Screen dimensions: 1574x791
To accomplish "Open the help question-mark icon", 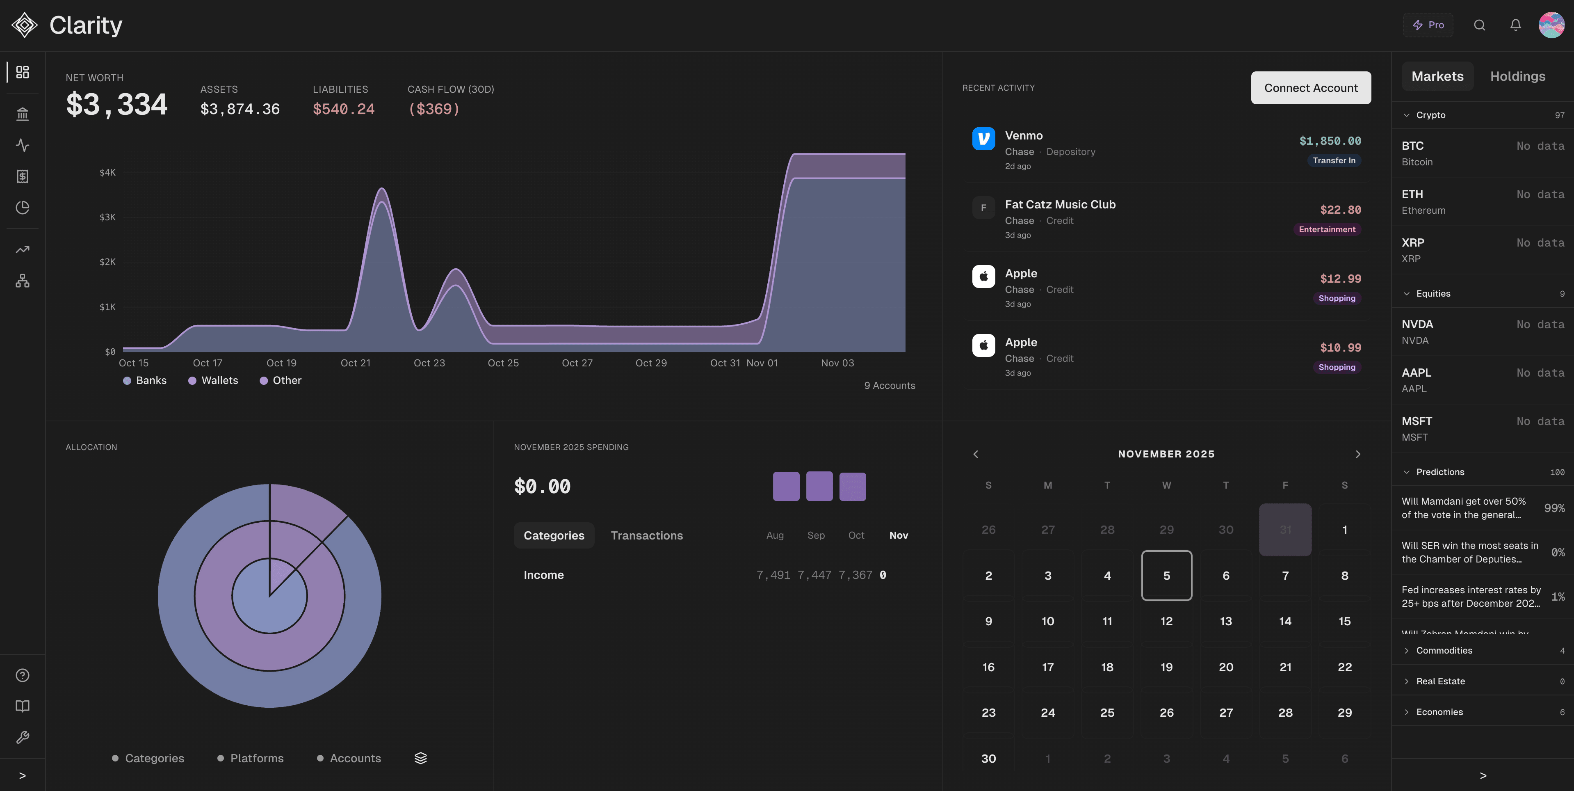I will pos(23,675).
